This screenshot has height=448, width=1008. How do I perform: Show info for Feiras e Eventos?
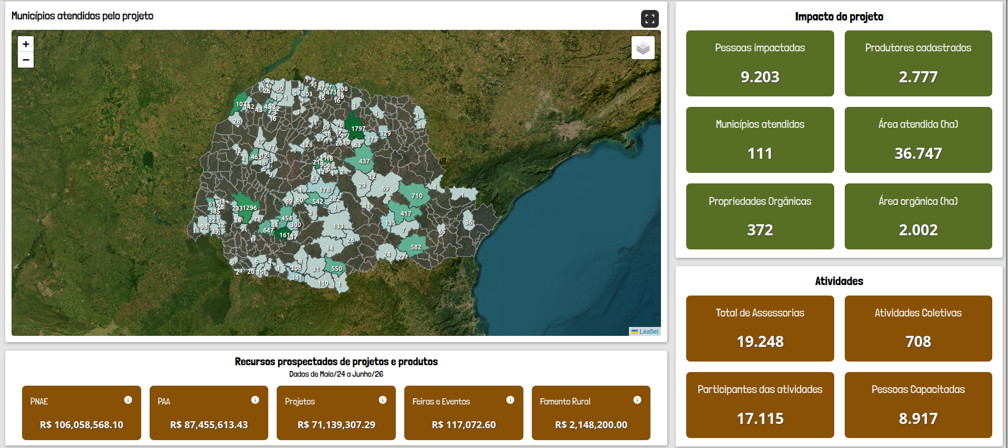pyautogui.click(x=510, y=400)
